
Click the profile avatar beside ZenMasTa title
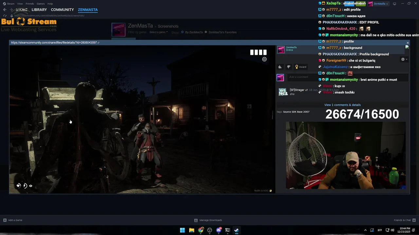click(x=118, y=30)
